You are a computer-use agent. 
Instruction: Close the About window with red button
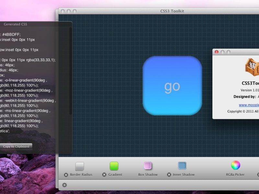coord(216,52)
